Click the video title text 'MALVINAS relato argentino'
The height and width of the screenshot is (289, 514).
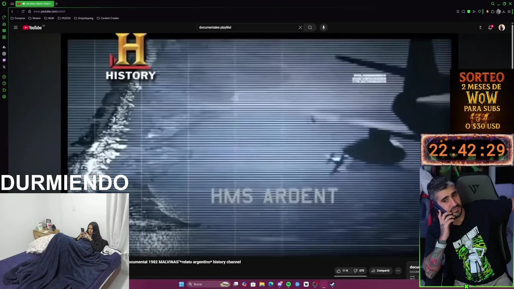pos(184,262)
